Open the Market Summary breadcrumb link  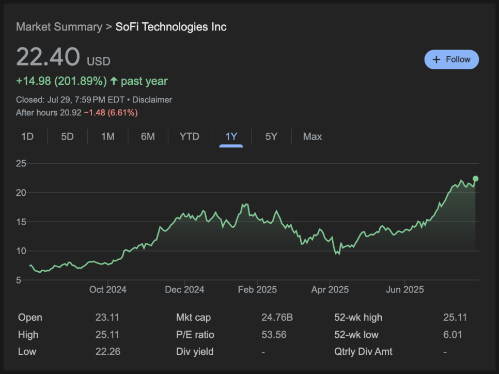point(59,27)
